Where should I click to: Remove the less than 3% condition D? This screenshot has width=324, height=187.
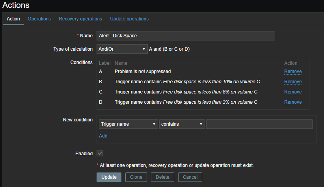293,102
